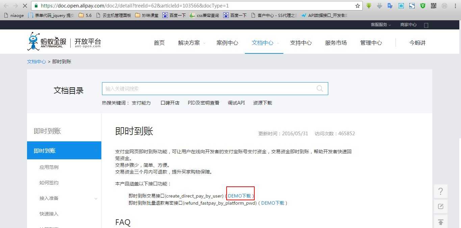Click the 资源下载 hot keyword
Screen dimensions: 461x228
(x=262, y=103)
